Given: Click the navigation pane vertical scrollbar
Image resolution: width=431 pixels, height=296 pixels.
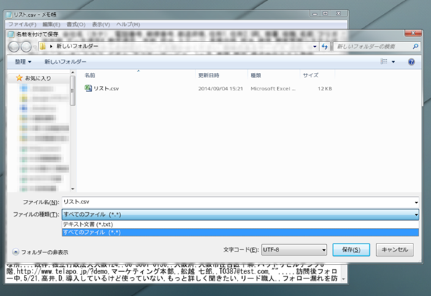Looking at the screenshot, I should [73, 129].
